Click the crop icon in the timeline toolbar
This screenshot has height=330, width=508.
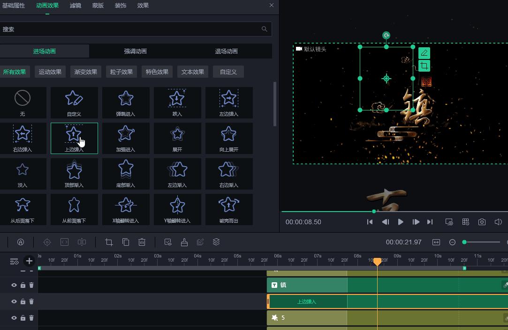tap(109, 242)
